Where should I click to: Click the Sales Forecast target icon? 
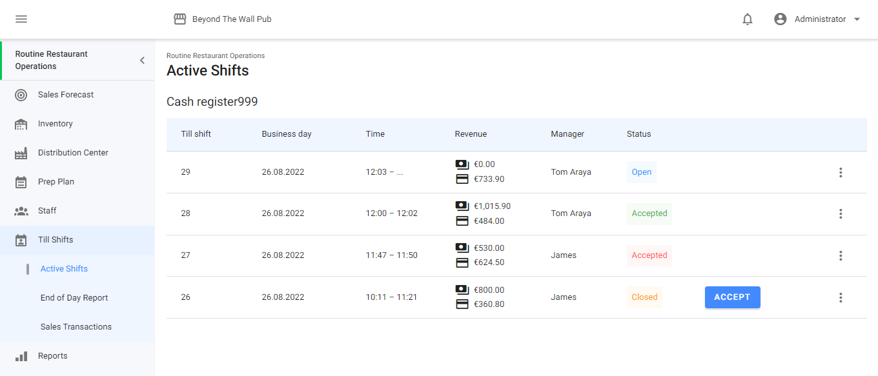21,95
